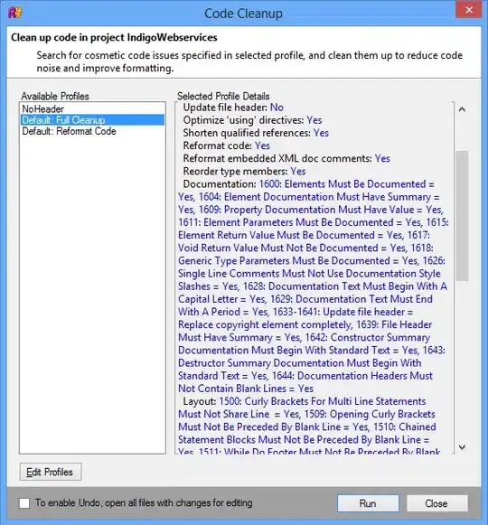This screenshot has width=488, height=525.
Task: Open Edit Profiles dialog
Action: tap(51, 472)
